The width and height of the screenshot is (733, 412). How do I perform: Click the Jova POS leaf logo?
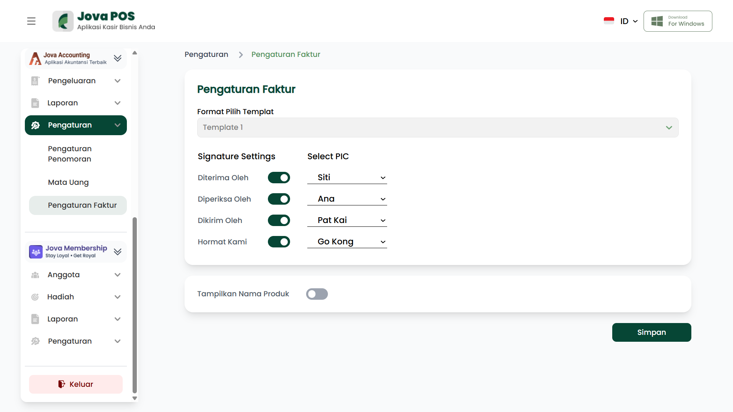63,21
